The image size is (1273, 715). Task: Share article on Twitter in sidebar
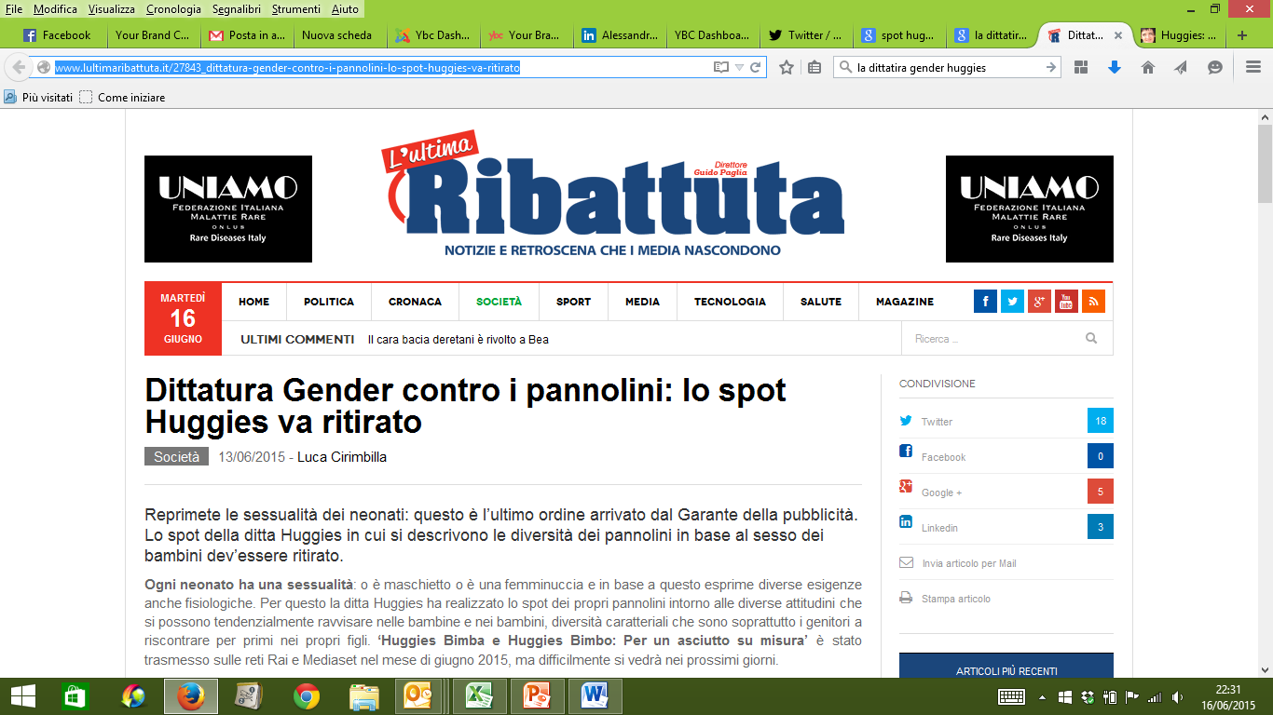point(1006,421)
